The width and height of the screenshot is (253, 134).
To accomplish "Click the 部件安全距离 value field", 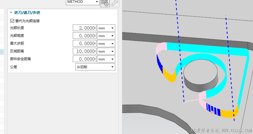I will [85, 59].
